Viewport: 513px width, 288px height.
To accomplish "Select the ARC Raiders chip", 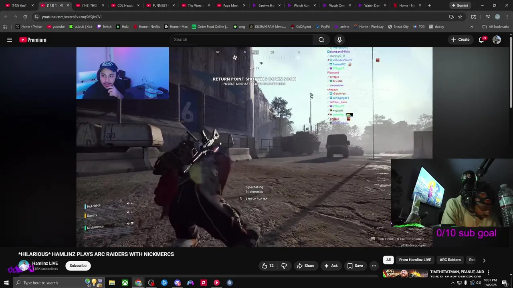I will [450, 260].
